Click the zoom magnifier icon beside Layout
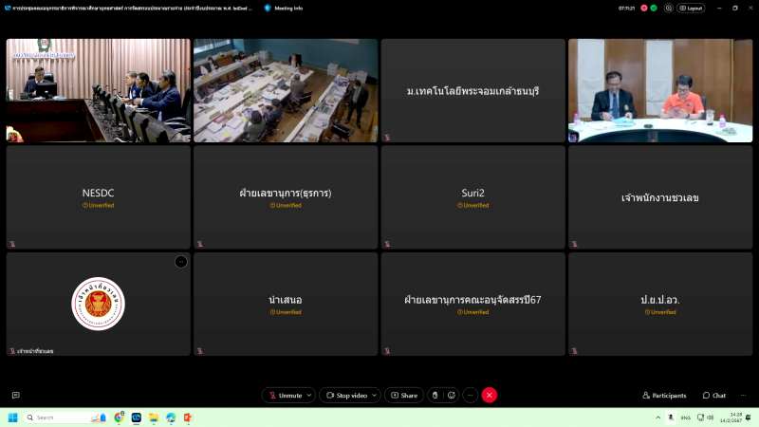Viewport: 759px width, 427px height. [x=669, y=8]
